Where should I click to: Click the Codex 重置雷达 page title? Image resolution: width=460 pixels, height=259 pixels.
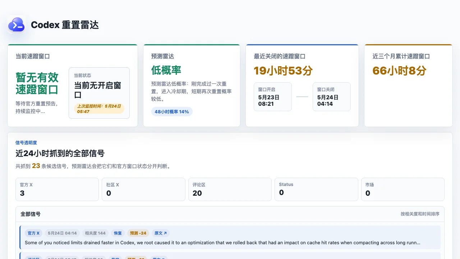coord(65,25)
